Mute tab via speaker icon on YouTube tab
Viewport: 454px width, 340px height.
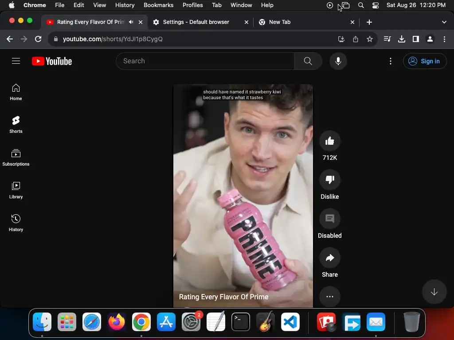click(x=131, y=22)
